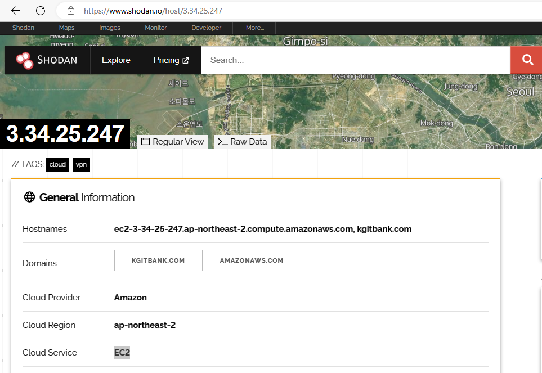Image resolution: width=542 pixels, height=373 pixels.
Task: Click the Gimpo-si label on map
Action: pos(305,41)
